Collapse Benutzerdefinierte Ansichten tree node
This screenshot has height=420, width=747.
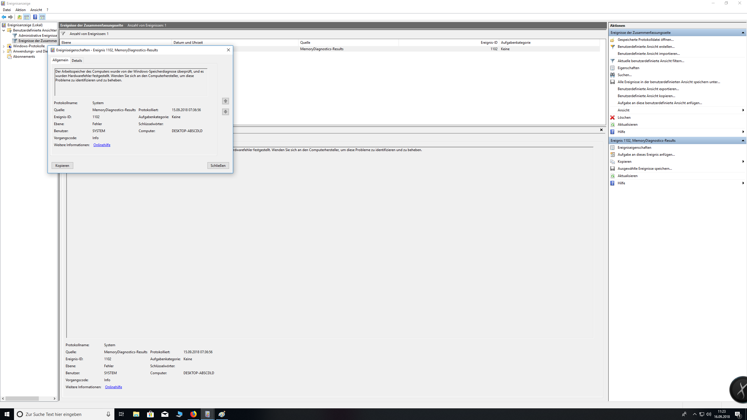pos(4,30)
